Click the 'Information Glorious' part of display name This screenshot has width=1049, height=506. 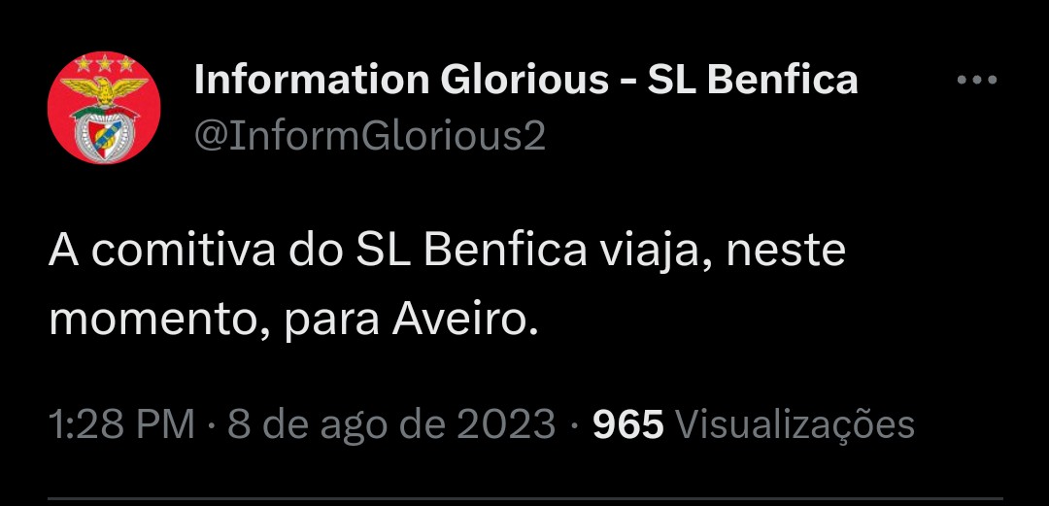401,80
